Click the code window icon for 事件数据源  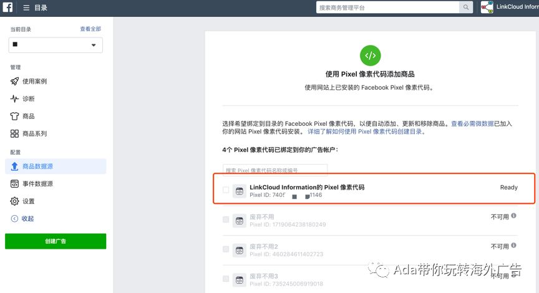[x=14, y=184]
